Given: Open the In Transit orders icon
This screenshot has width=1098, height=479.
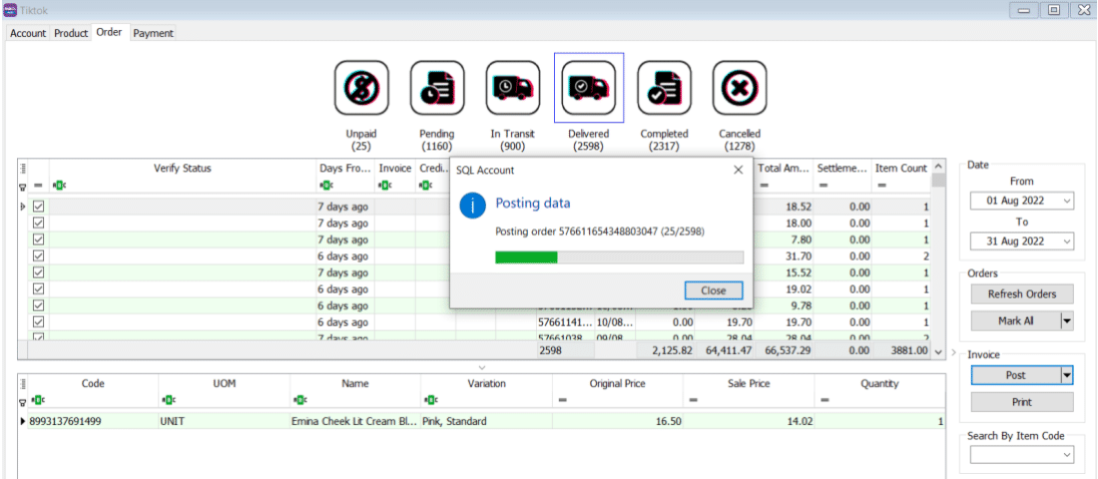Looking at the screenshot, I should (x=512, y=87).
